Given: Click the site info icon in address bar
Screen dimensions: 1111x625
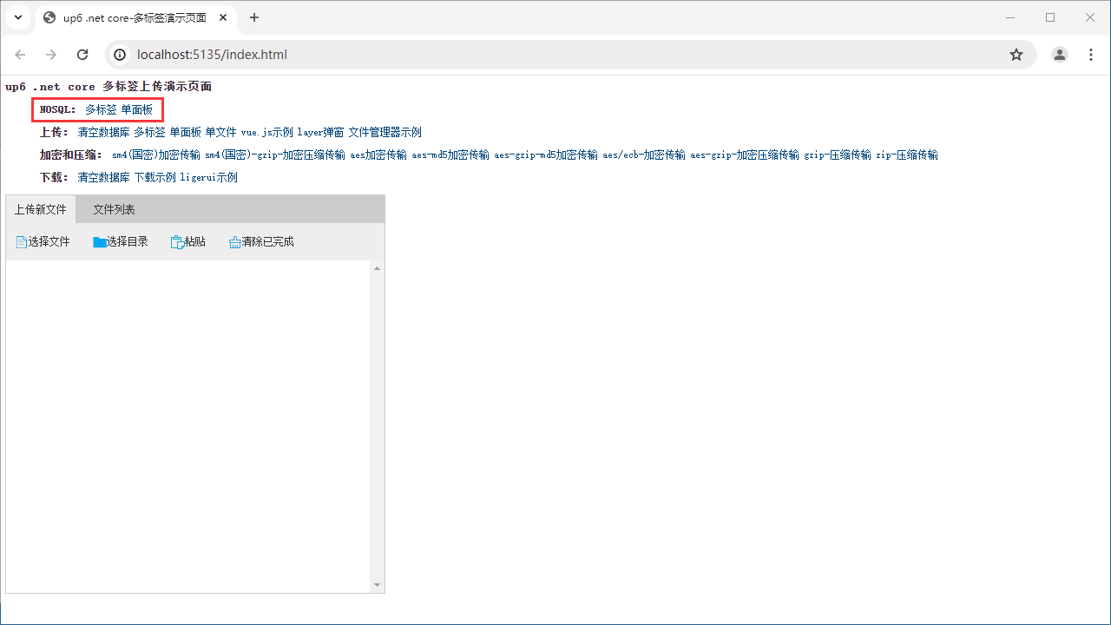Looking at the screenshot, I should (119, 54).
